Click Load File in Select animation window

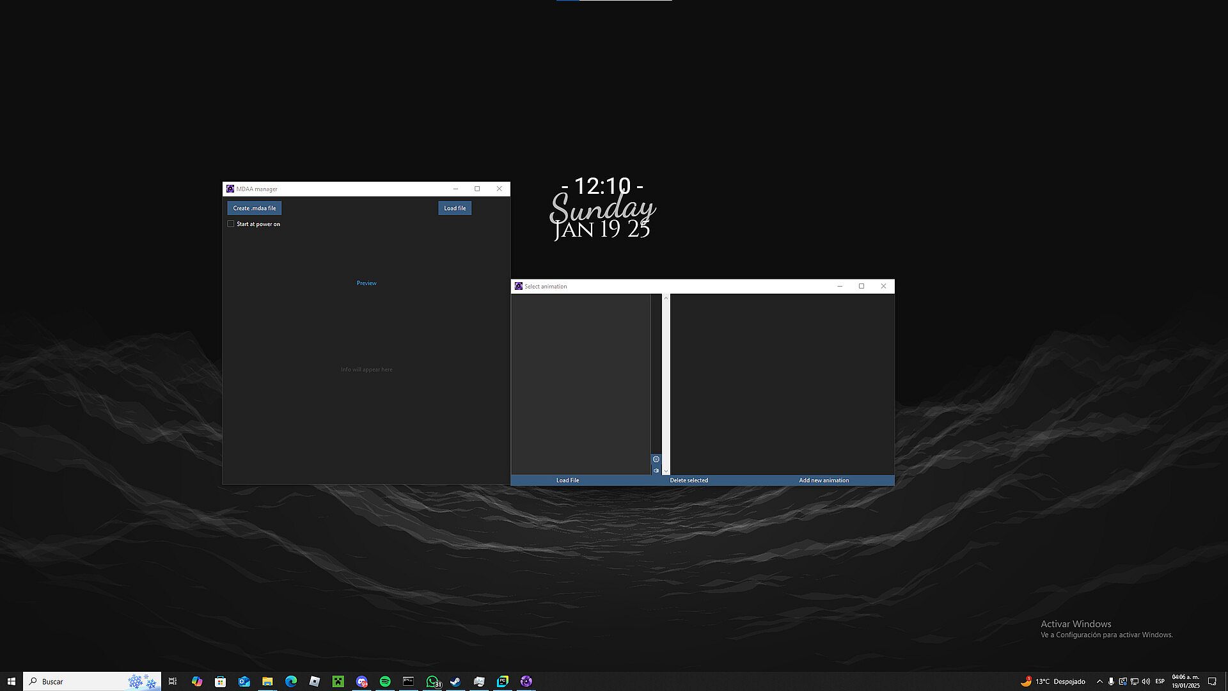pos(567,481)
